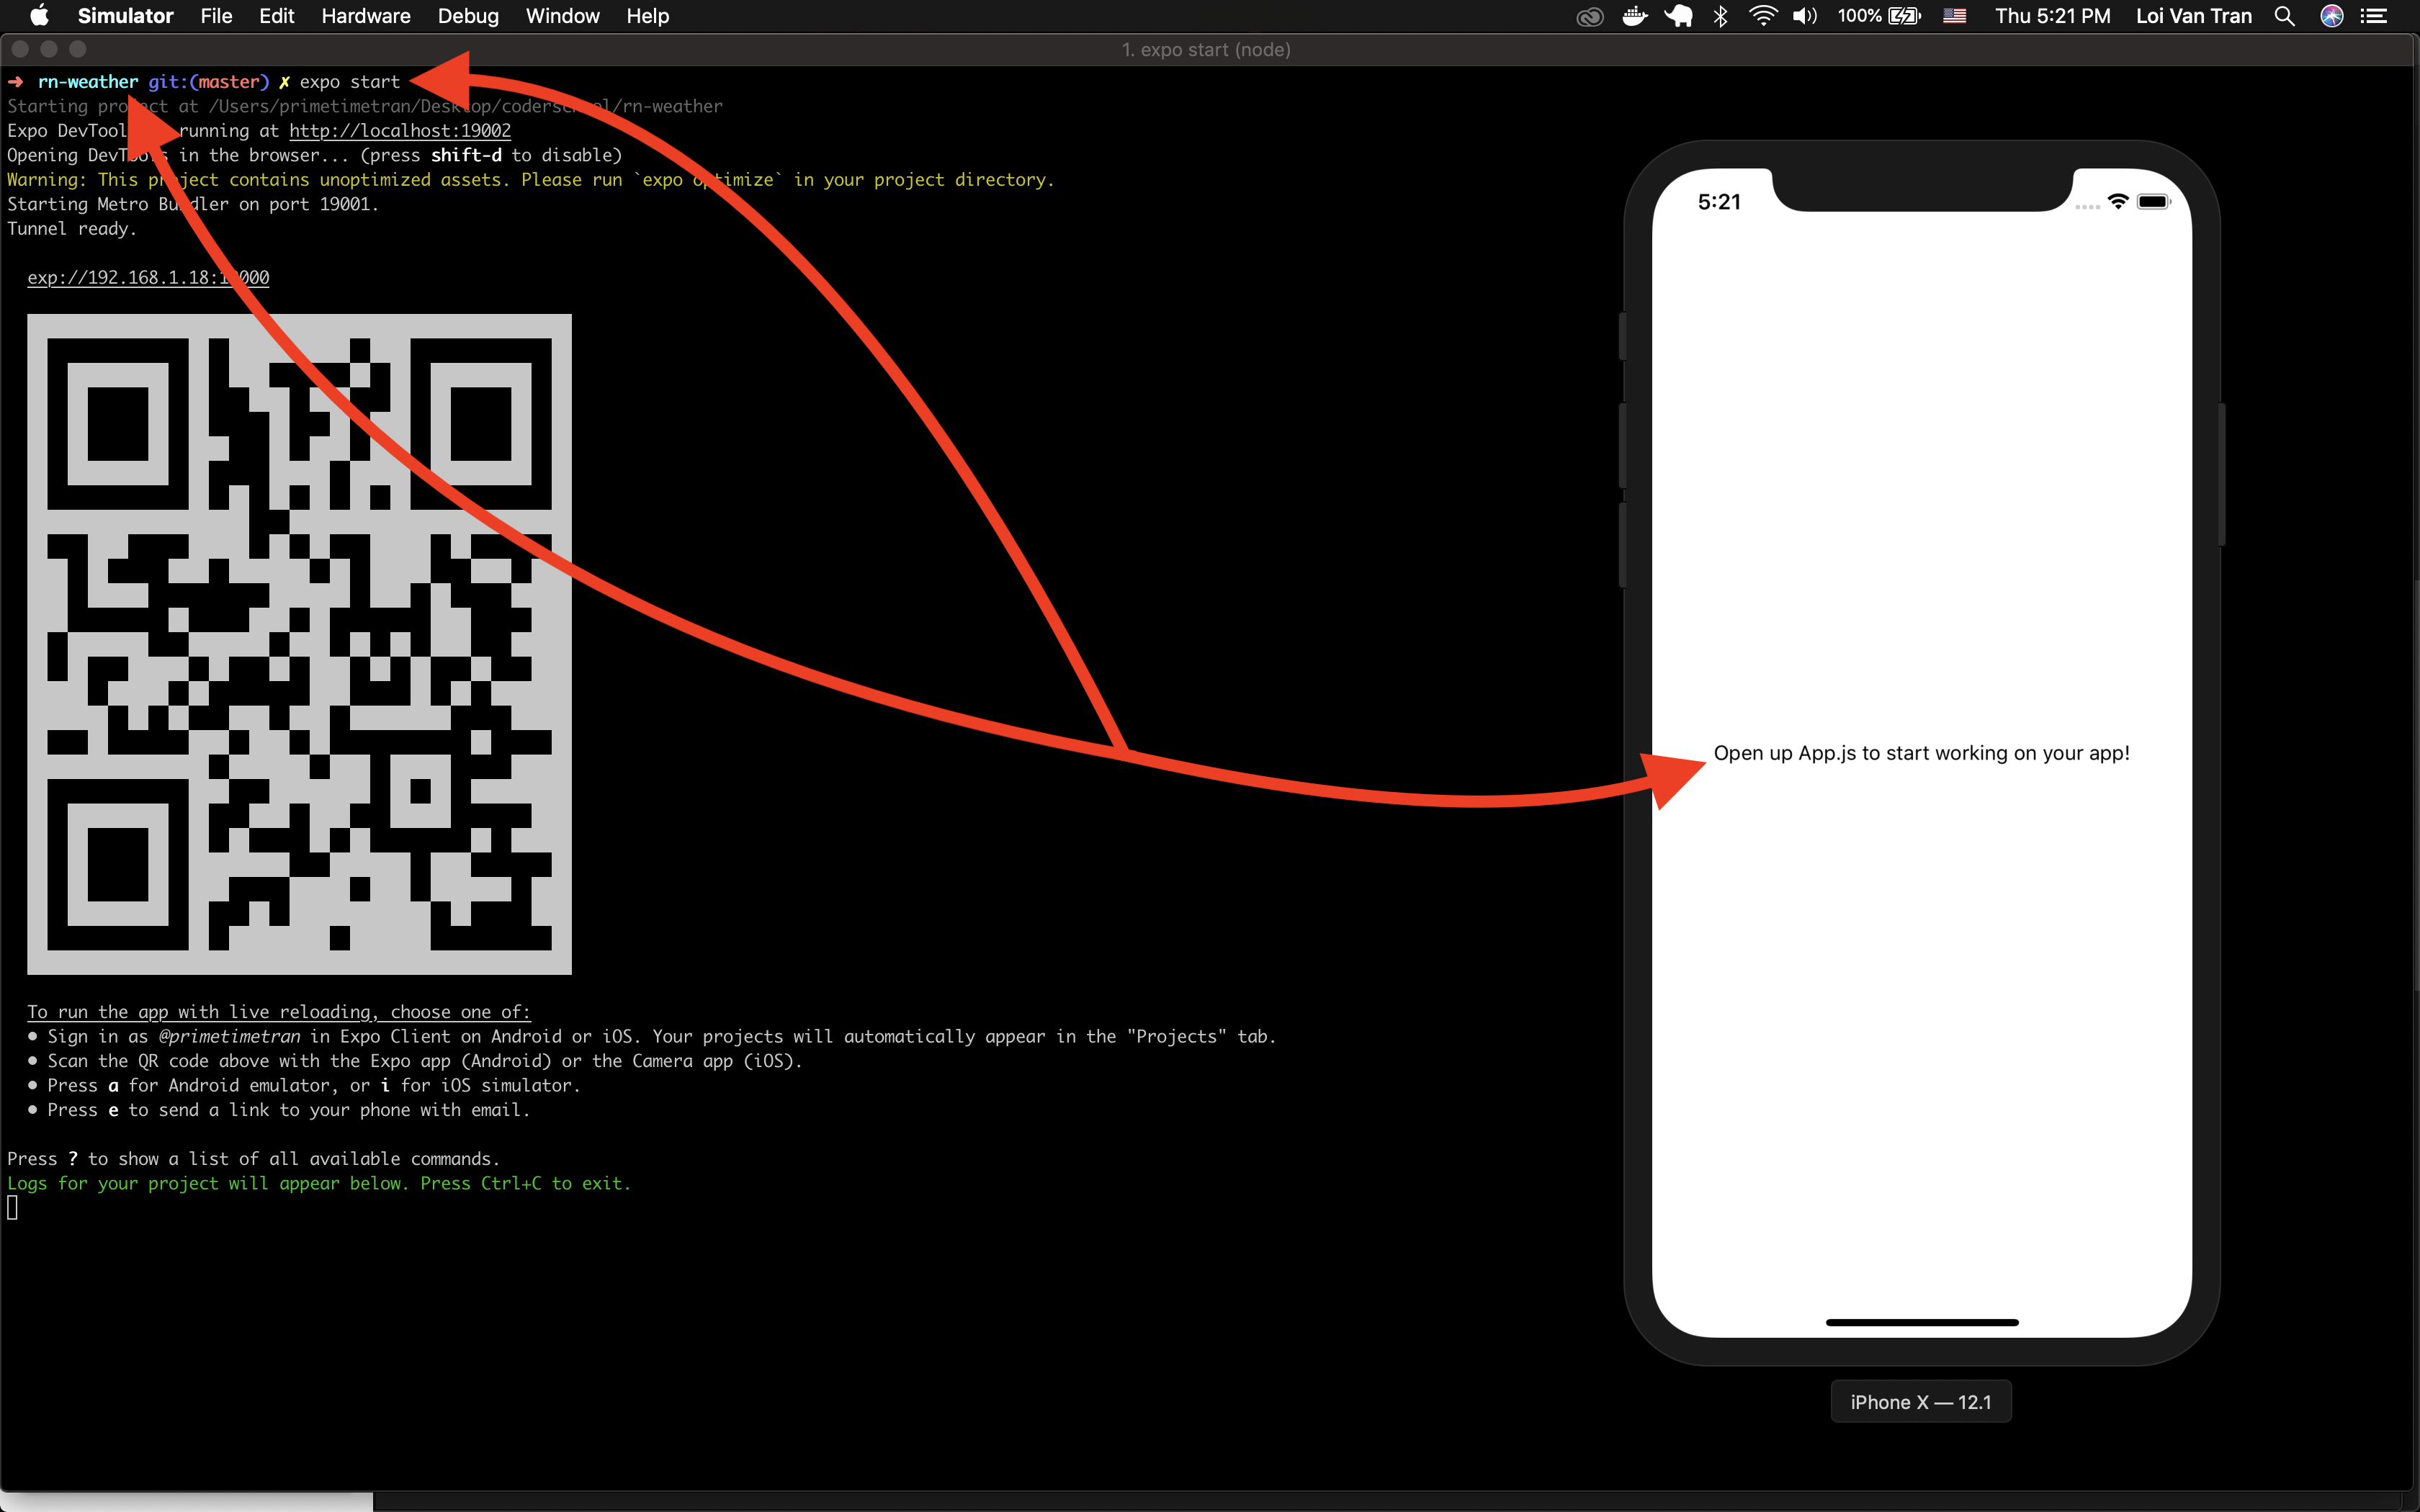Open the Edit menu
This screenshot has width=2420, height=1512.
coord(276,16)
